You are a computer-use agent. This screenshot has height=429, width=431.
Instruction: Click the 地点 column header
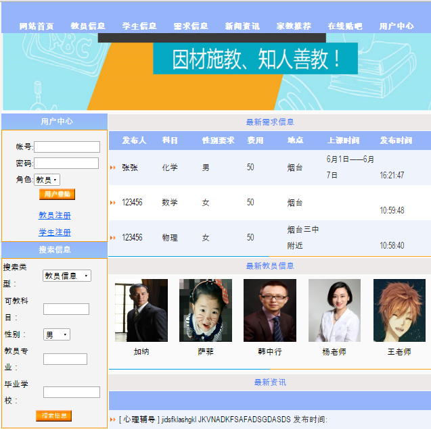click(x=296, y=141)
